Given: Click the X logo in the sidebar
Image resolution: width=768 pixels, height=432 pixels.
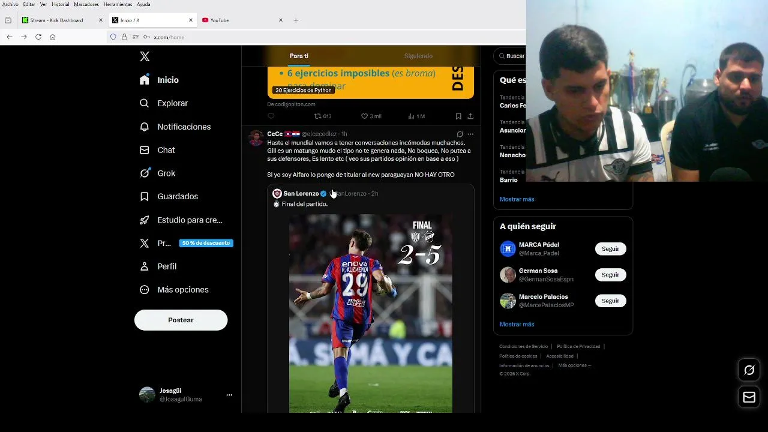Looking at the screenshot, I should pos(145,56).
